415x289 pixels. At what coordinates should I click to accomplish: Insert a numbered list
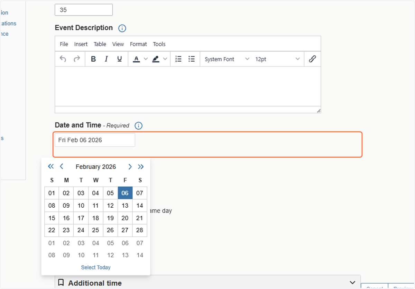178,59
